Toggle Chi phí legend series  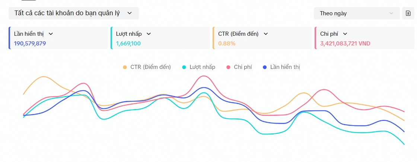tap(239, 67)
